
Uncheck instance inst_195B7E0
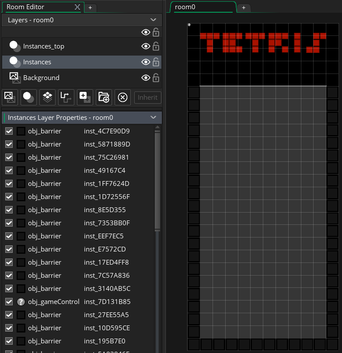point(9,341)
